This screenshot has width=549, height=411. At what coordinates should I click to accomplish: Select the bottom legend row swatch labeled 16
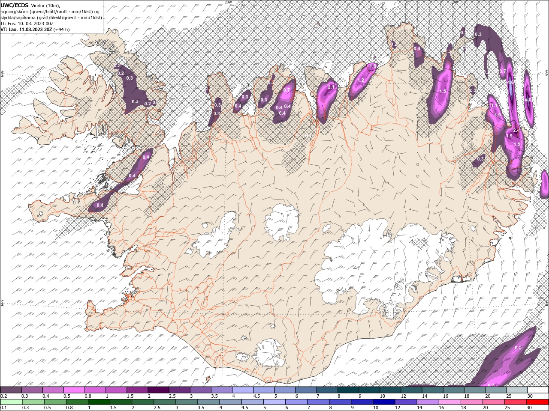[449, 402]
